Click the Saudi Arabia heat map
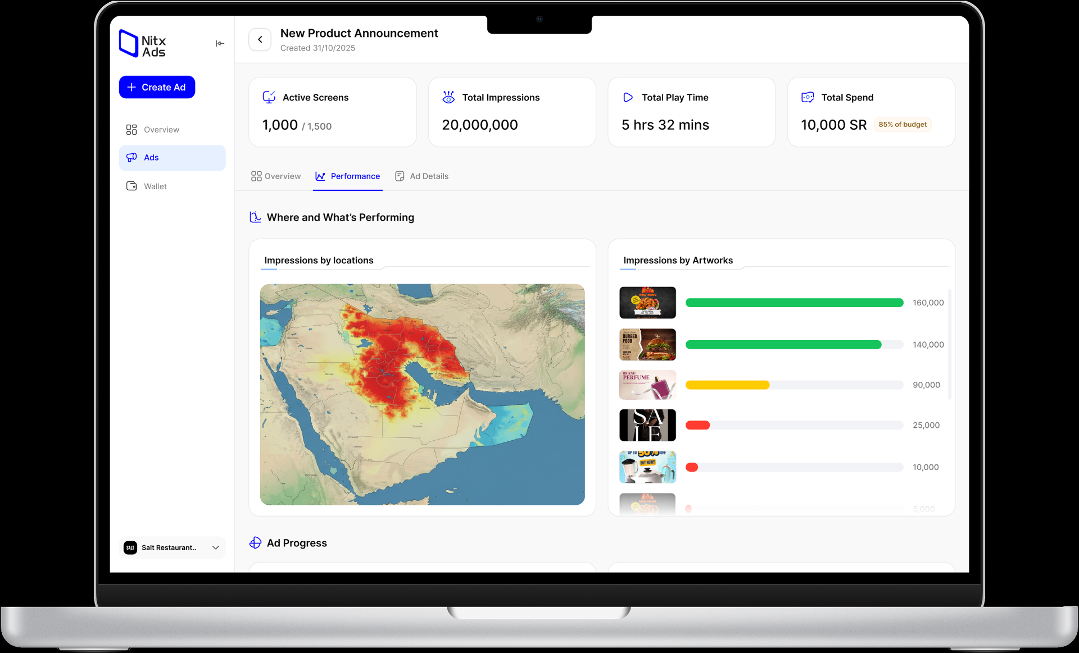Viewport: 1079px width, 653px height. coord(422,394)
